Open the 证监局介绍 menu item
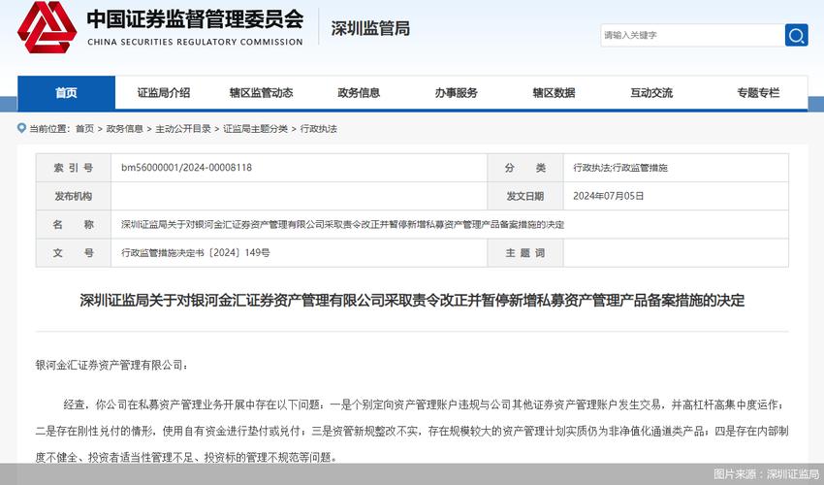The width and height of the screenshot is (824, 485). pos(164,92)
